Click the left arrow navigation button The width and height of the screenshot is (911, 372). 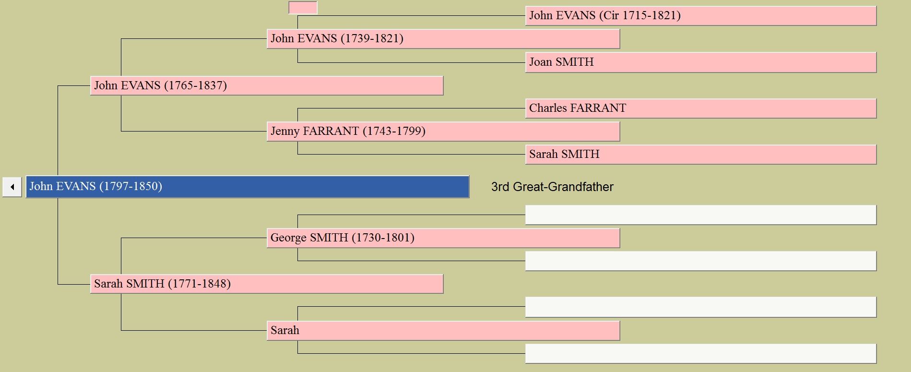pyautogui.click(x=12, y=187)
